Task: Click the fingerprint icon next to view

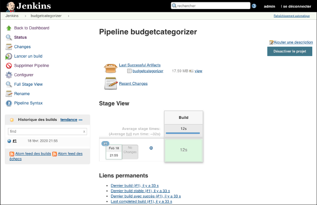Action: click(x=191, y=71)
